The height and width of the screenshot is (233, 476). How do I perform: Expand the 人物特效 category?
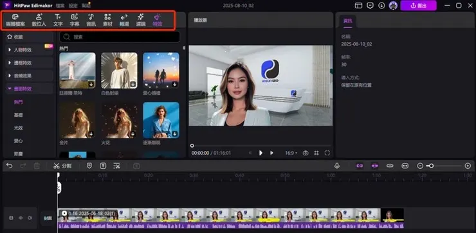pyautogui.click(x=29, y=50)
